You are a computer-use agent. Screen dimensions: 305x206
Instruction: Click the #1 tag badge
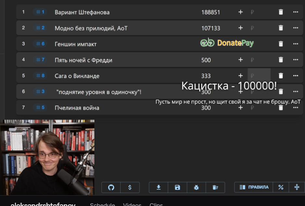point(40,12)
